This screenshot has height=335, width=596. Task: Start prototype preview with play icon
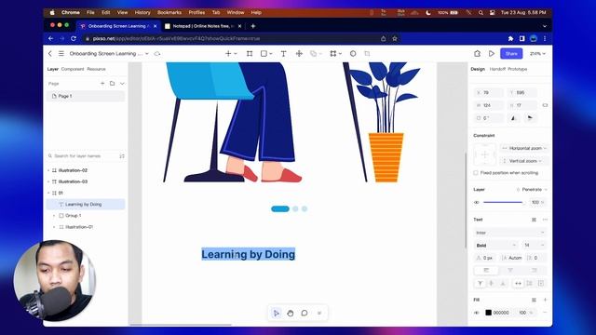492,54
